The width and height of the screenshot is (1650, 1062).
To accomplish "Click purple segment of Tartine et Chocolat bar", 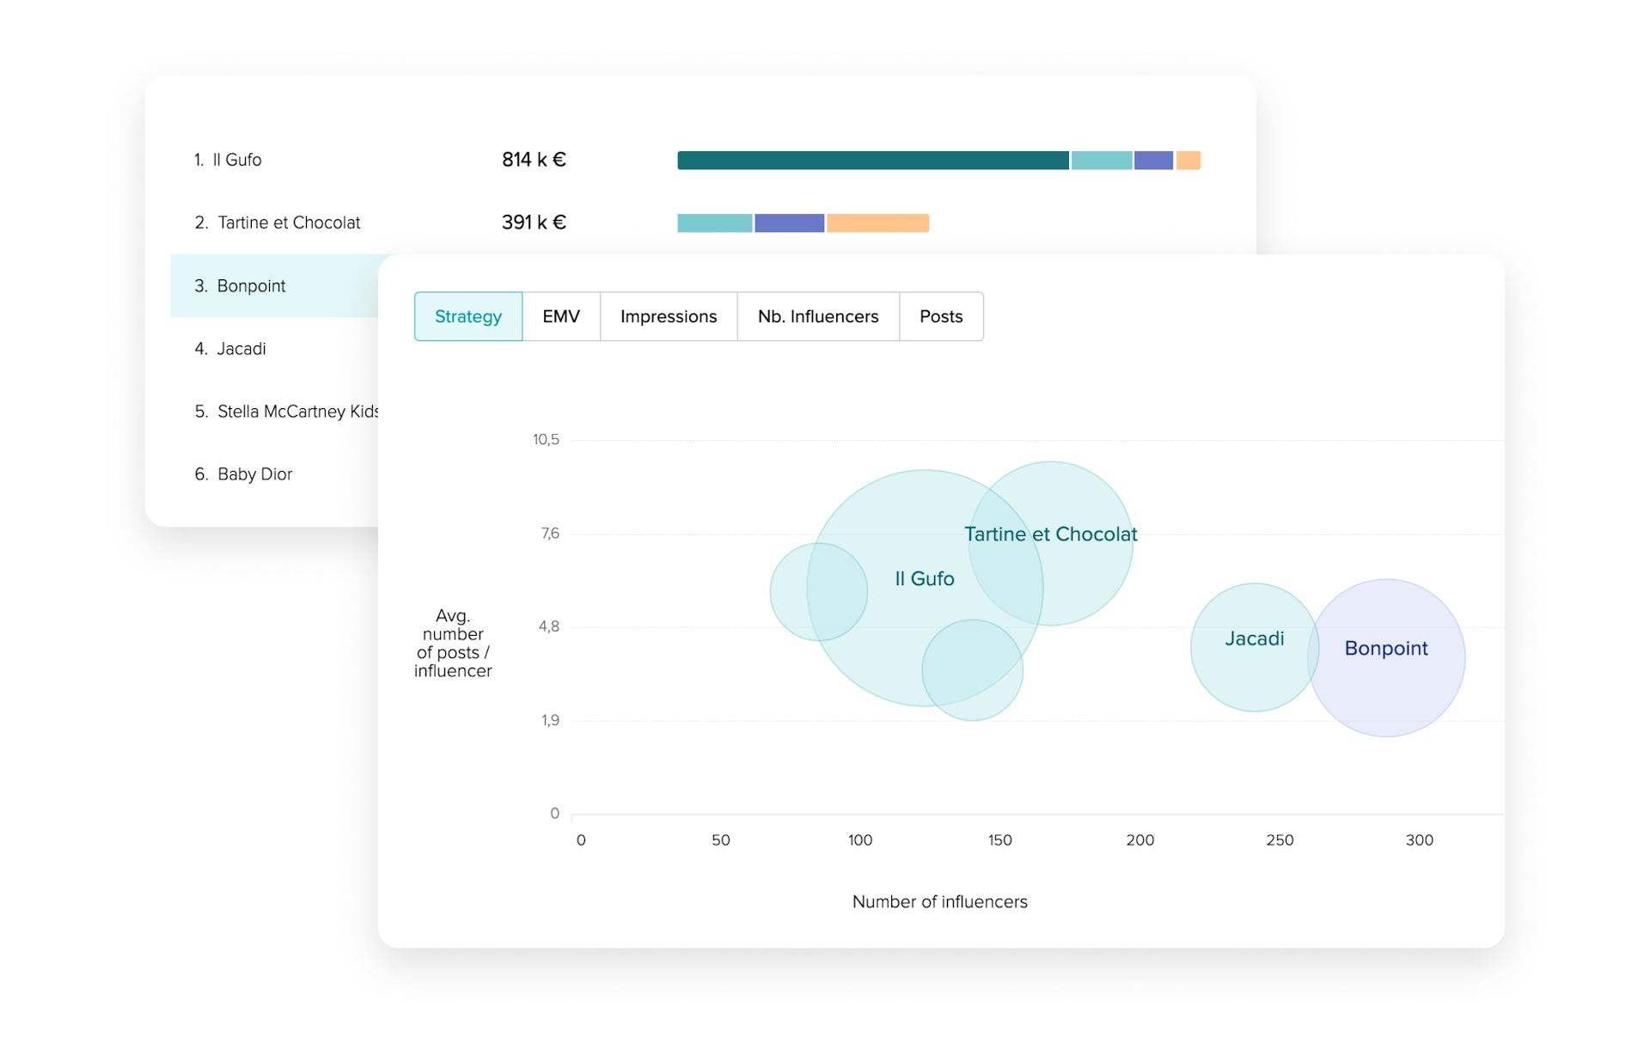I will [x=789, y=223].
